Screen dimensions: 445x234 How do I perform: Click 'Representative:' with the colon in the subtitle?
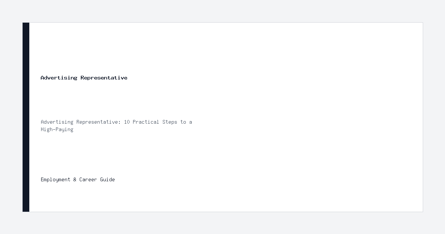coord(99,122)
